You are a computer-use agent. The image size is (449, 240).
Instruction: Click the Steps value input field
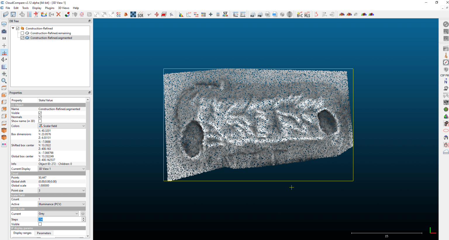click(60, 219)
